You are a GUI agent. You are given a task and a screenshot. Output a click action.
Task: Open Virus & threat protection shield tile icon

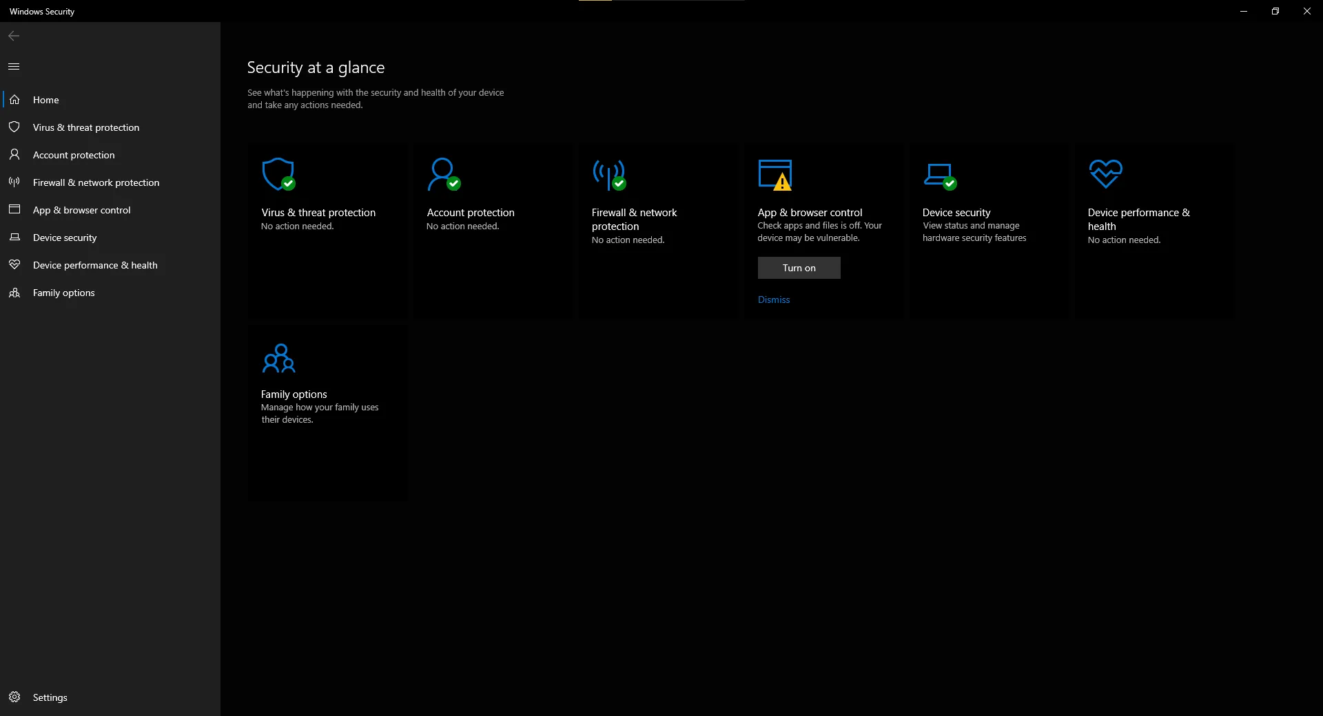[278, 174]
